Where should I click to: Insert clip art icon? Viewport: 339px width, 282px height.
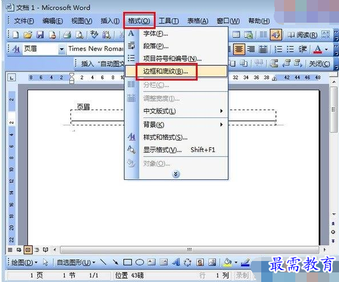click(x=200, y=263)
